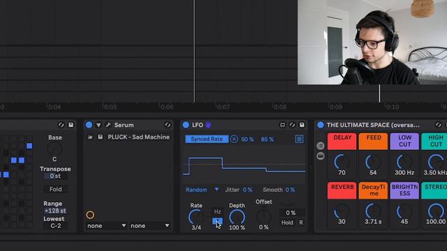Click the Base knob in Scale device

(x=54, y=149)
